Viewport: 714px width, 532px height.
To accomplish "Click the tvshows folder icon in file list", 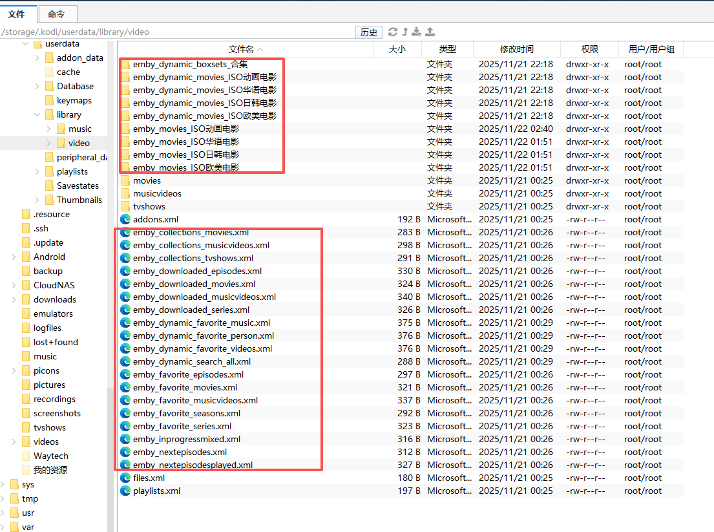I will (x=125, y=206).
